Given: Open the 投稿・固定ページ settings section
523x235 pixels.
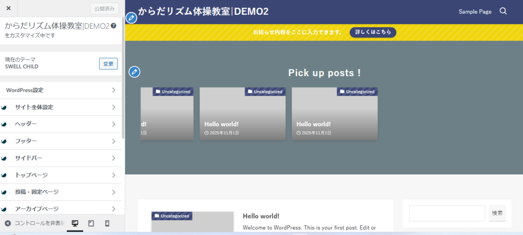Looking at the screenshot, I should (61, 192).
